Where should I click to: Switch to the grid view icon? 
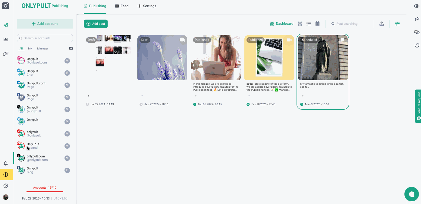(300, 24)
